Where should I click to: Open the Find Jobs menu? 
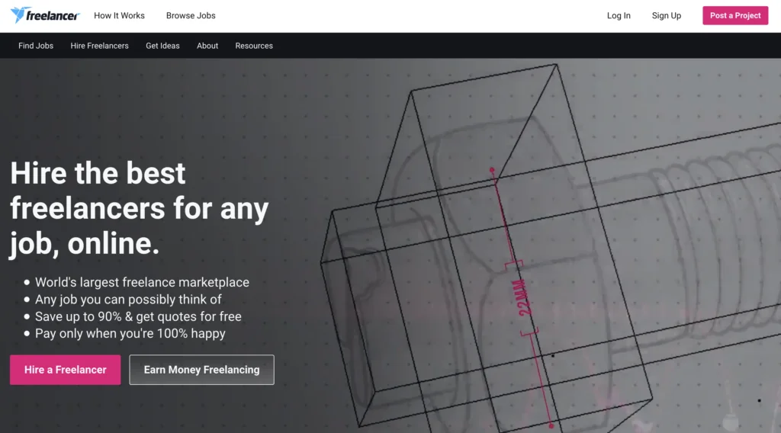point(36,46)
